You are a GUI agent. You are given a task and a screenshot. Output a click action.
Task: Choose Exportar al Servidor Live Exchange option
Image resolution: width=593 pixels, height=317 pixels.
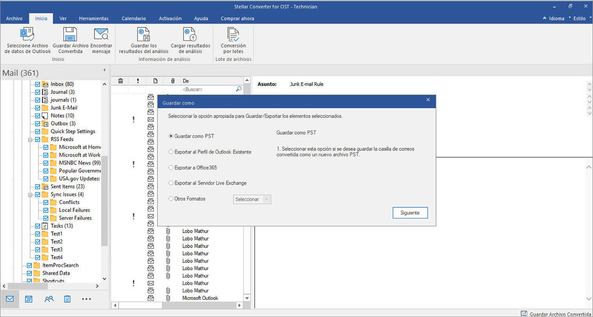tap(171, 183)
